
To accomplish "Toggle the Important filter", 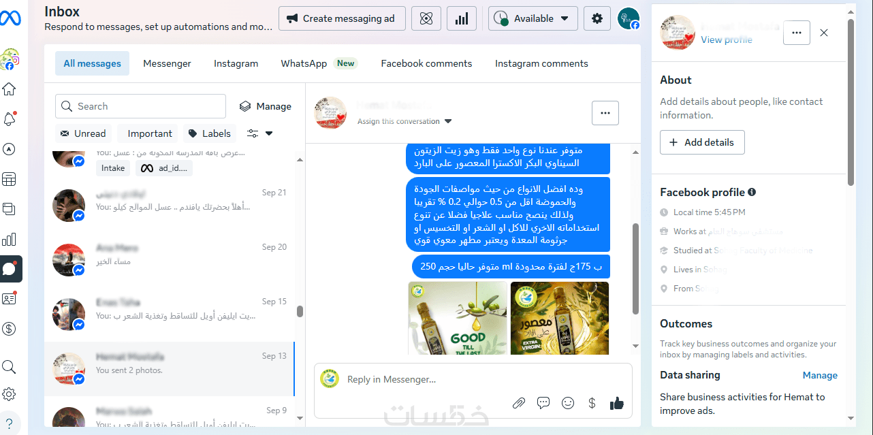I will tap(148, 133).
